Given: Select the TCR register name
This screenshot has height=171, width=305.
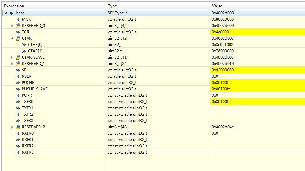Looking at the screenshot, I should point(25,32).
